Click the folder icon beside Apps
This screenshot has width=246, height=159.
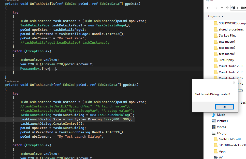pos(216,151)
